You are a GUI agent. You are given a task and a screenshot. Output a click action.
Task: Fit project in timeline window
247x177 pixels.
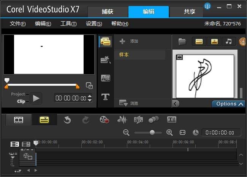pos(182,133)
